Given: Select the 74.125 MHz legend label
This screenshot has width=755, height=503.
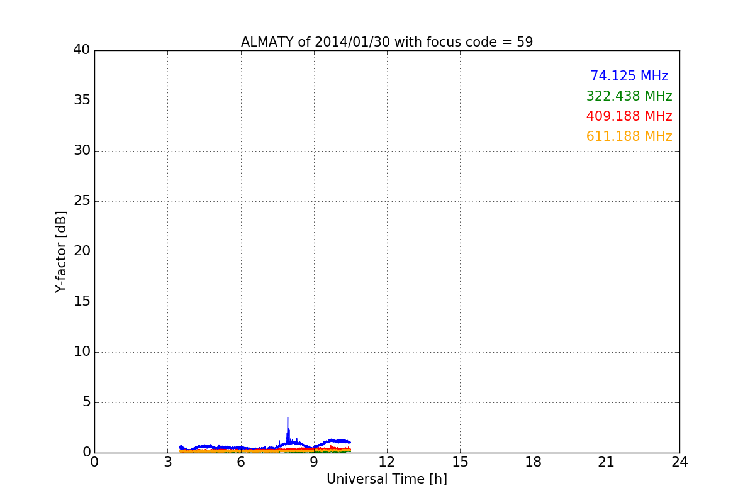Looking at the screenshot, I should pos(629,76).
